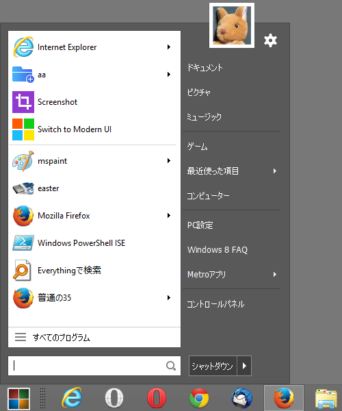Click the blue 'aa' folder icon
This screenshot has width=342, height=411.
[x=23, y=75]
